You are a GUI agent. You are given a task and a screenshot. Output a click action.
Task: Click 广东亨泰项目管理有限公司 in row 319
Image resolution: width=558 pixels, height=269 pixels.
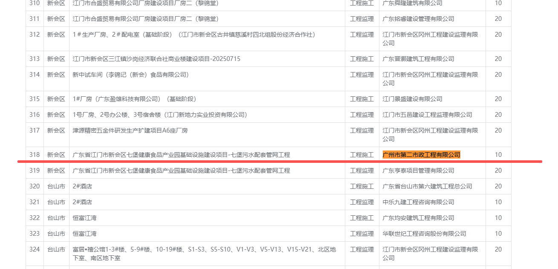418,171
